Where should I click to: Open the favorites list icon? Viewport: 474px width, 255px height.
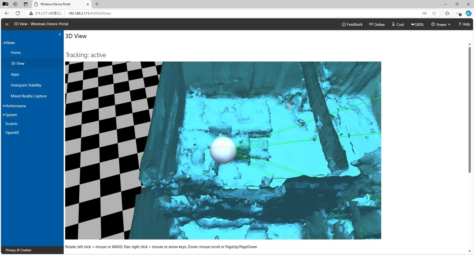click(x=447, y=13)
